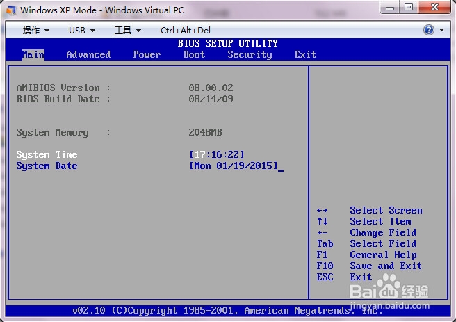Image resolution: width=456 pixels, height=322 pixels.
Task: Select the System Date label
Action: pyautogui.click(x=47, y=166)
